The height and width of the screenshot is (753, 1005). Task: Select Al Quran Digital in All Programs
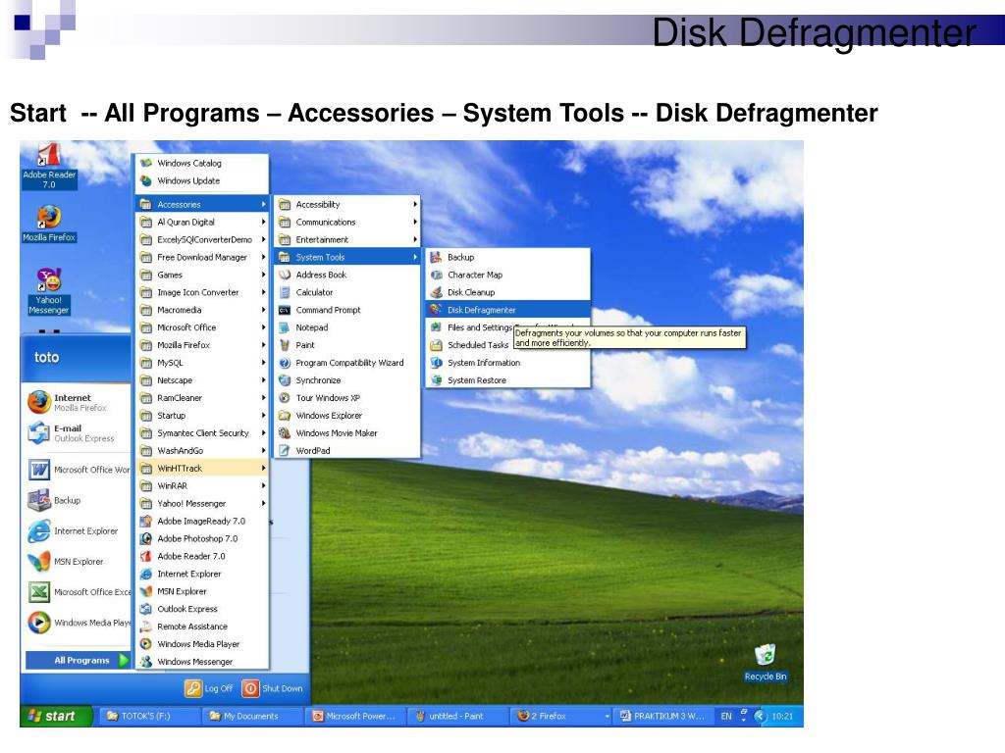click(x=202, y=223)
